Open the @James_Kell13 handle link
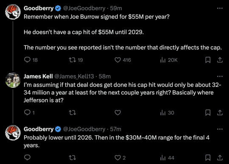This screenshot has height=164, width=229. pos(74,76)
